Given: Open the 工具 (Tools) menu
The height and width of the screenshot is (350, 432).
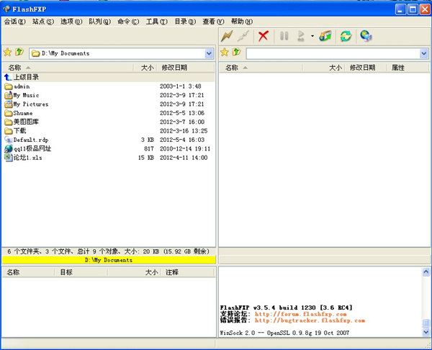Looking at the screenshot, I should (156, 22).
